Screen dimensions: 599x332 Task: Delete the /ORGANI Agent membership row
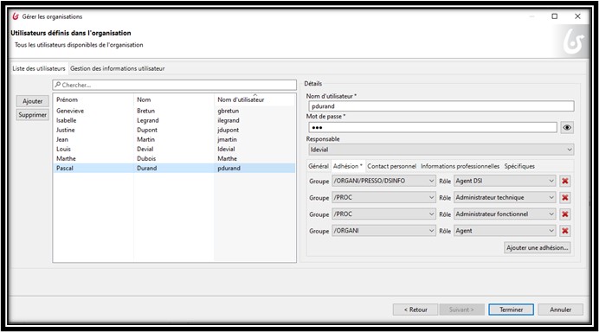click(x=565, y=231)
